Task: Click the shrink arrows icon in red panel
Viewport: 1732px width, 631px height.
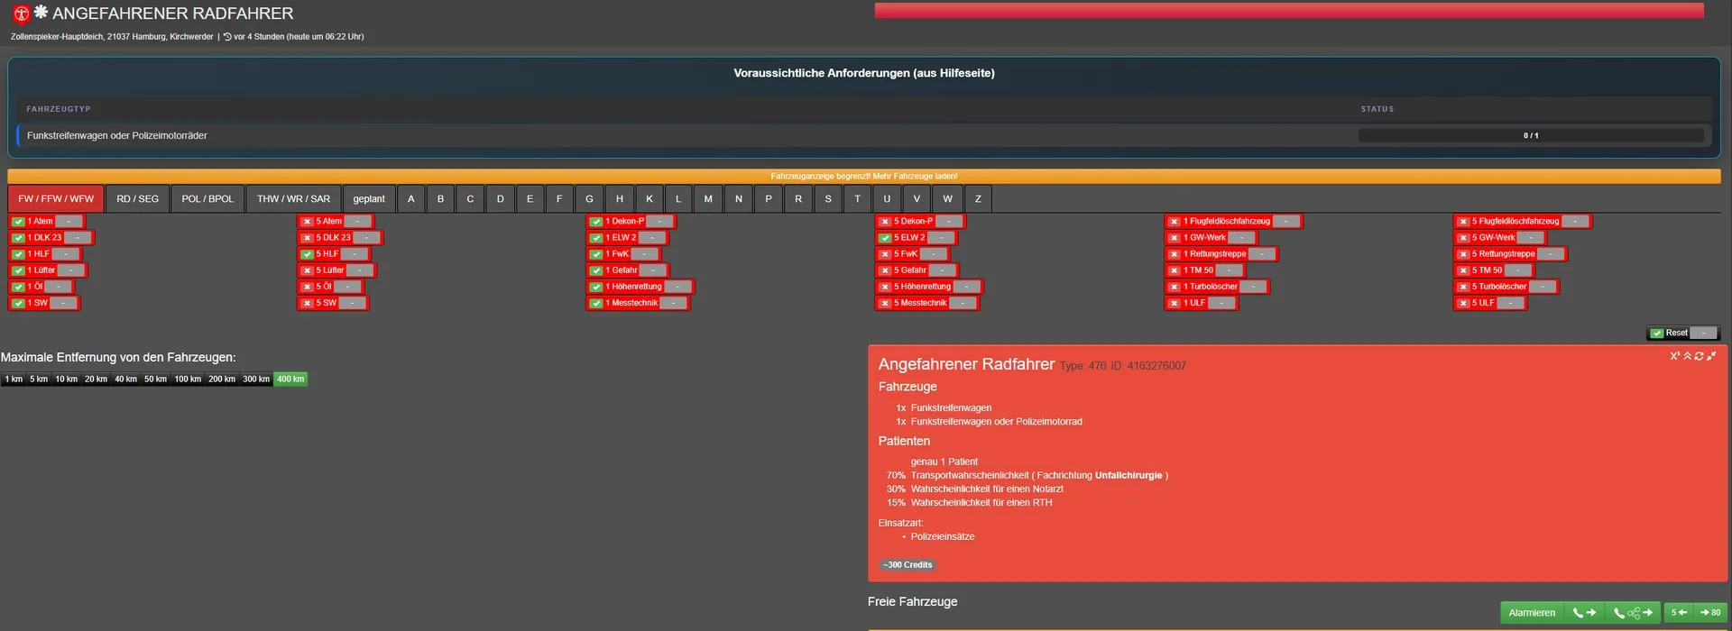Action: [x=1711, y=356]
